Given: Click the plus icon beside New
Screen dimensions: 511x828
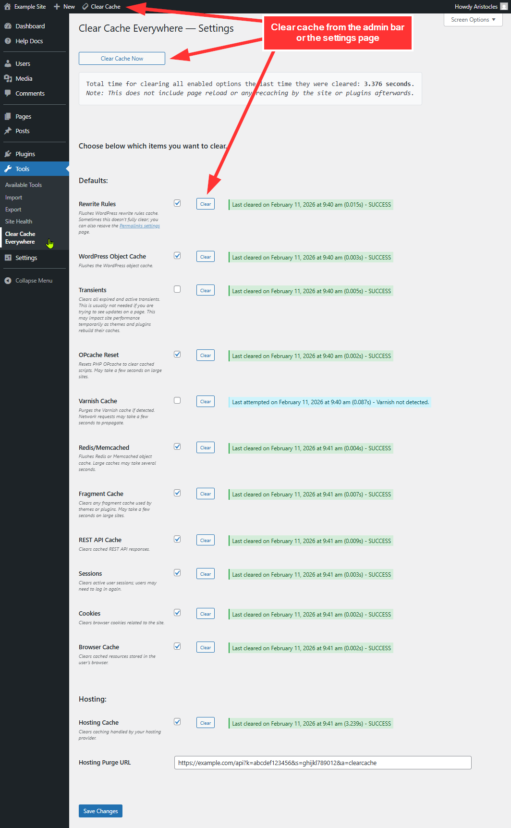Looking at the screenshot, I should coord(57,7).
